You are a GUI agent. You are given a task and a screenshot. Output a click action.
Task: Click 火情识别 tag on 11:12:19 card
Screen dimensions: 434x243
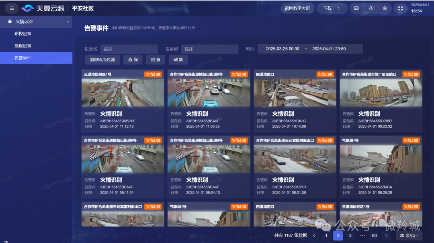pyautogui.click(x=153, y=74)
